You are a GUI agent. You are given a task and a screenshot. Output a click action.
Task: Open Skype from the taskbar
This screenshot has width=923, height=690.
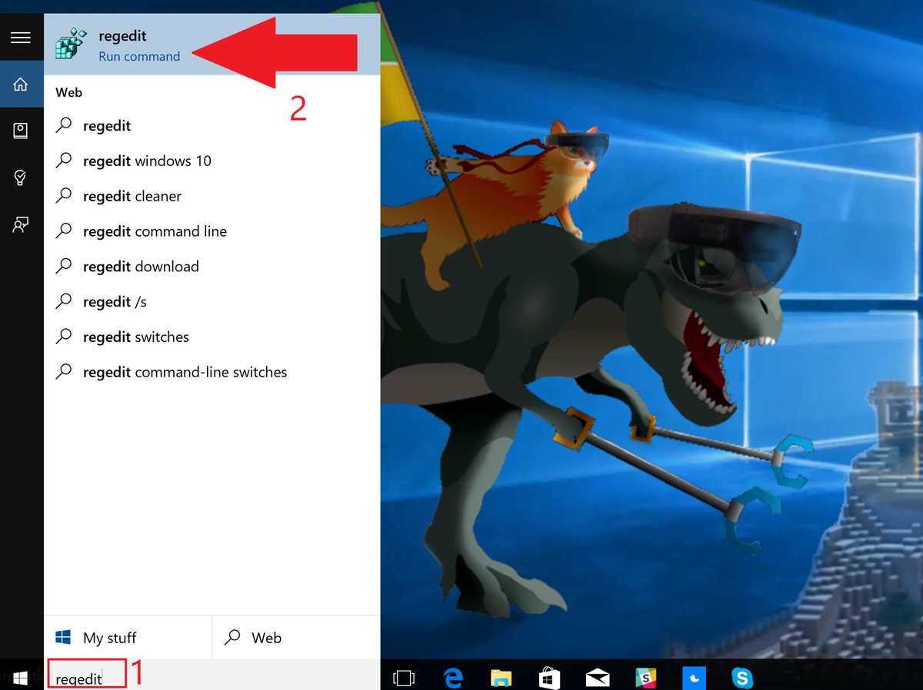742,678
